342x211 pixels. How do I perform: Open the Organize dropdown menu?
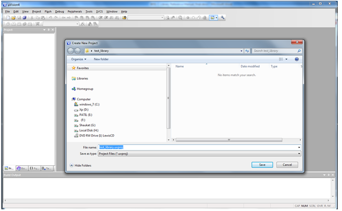(79, 59)
